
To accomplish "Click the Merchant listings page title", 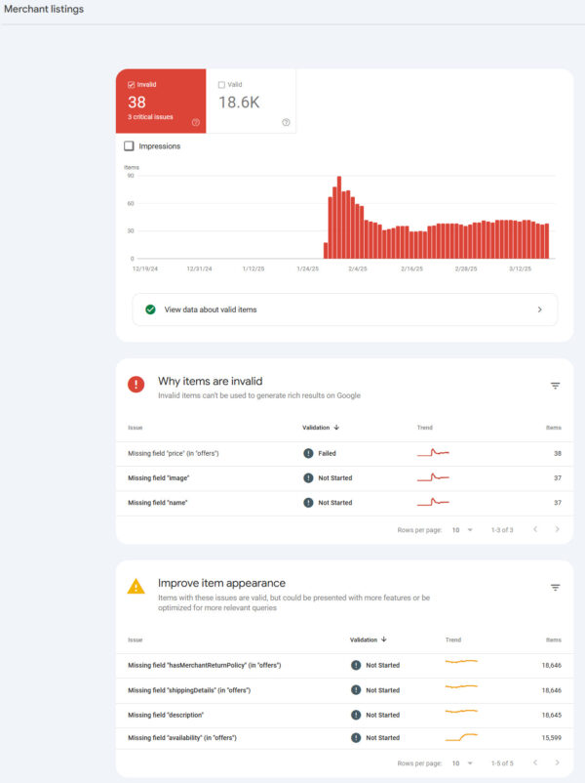I will click(x=44, y=9).
